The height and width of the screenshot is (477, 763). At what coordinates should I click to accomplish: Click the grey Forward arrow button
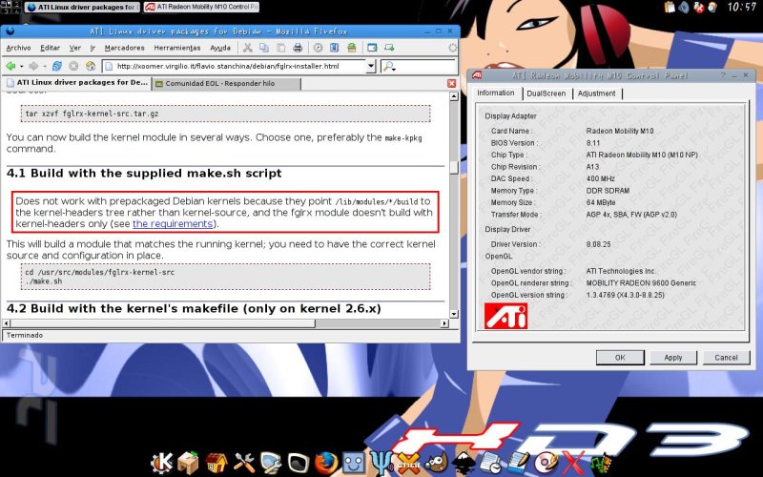33,66
